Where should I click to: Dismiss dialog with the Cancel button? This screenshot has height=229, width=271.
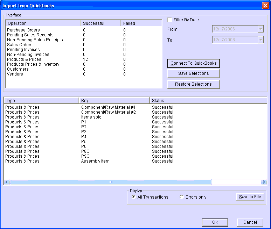pyautogui.click(x=250, y=222)
